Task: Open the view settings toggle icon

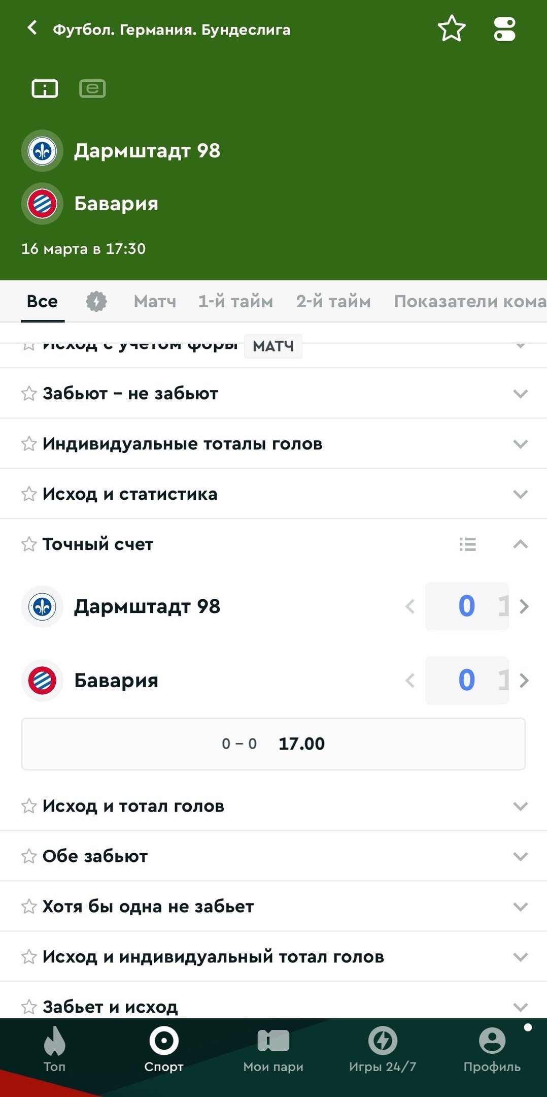Action: coord(504,29)
